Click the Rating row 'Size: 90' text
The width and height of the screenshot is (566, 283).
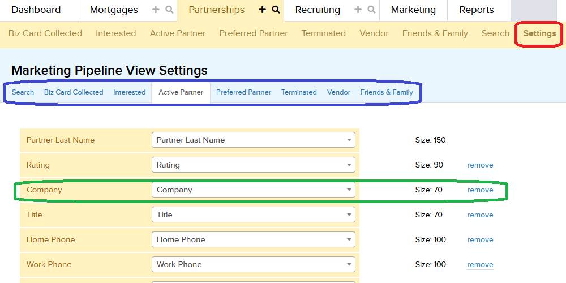(x=429, y=165)
